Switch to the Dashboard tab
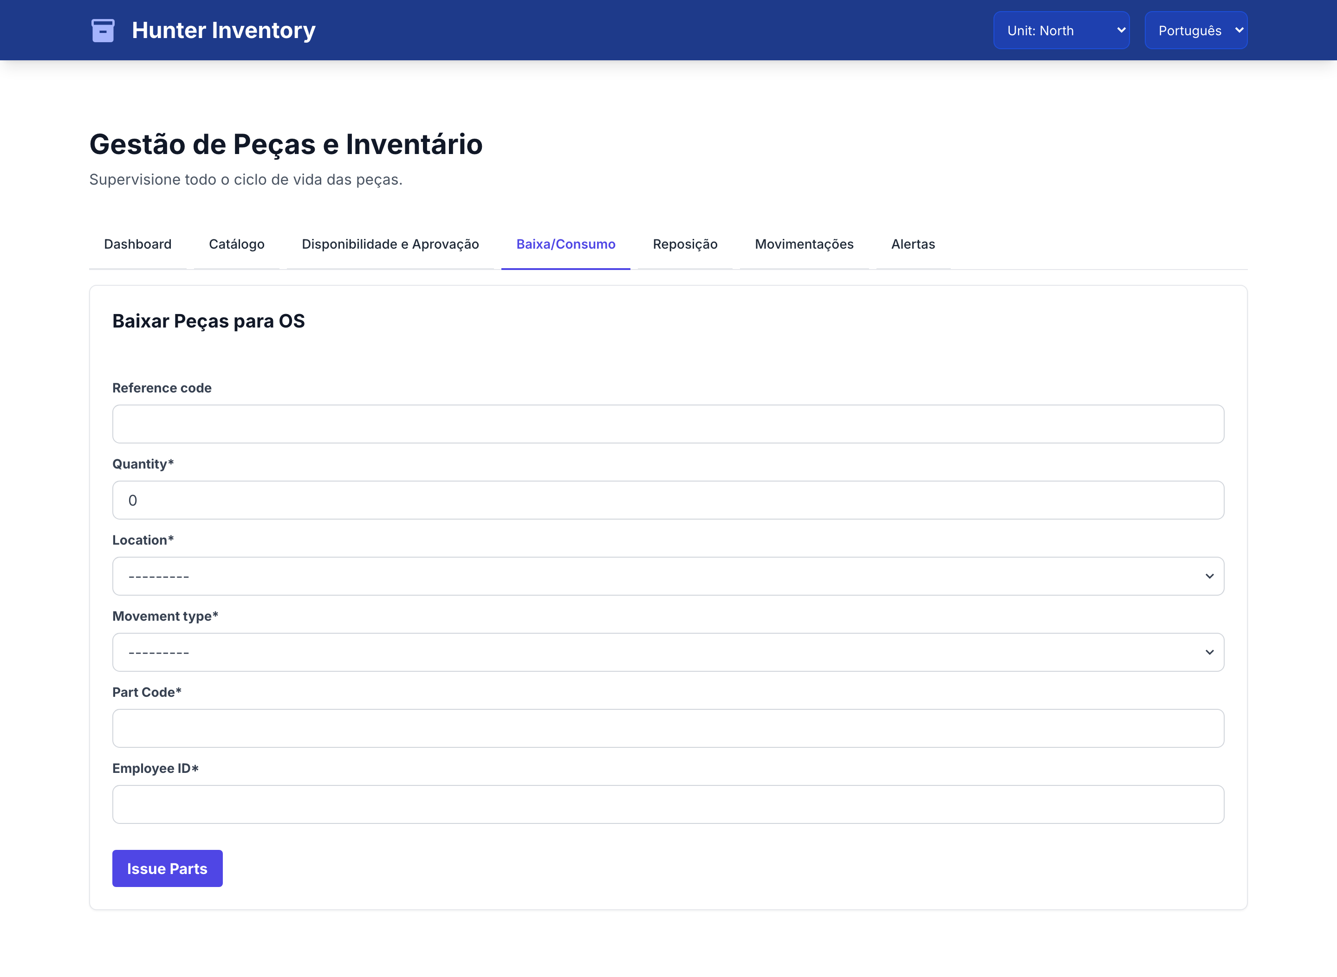The width and height of the screenshot is (1337, 977). pos(137,244)
